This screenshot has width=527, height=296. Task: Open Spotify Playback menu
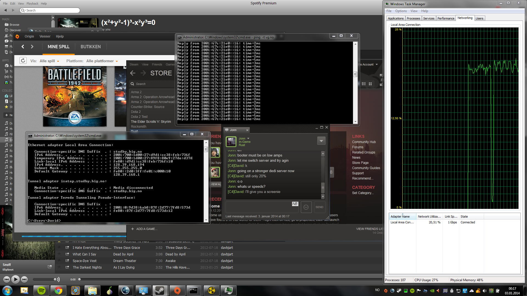(x=32, y=4)
